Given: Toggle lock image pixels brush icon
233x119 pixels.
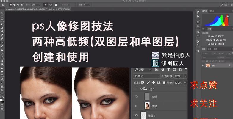Looking at the screenshot, I should click(x=210, y=61).
